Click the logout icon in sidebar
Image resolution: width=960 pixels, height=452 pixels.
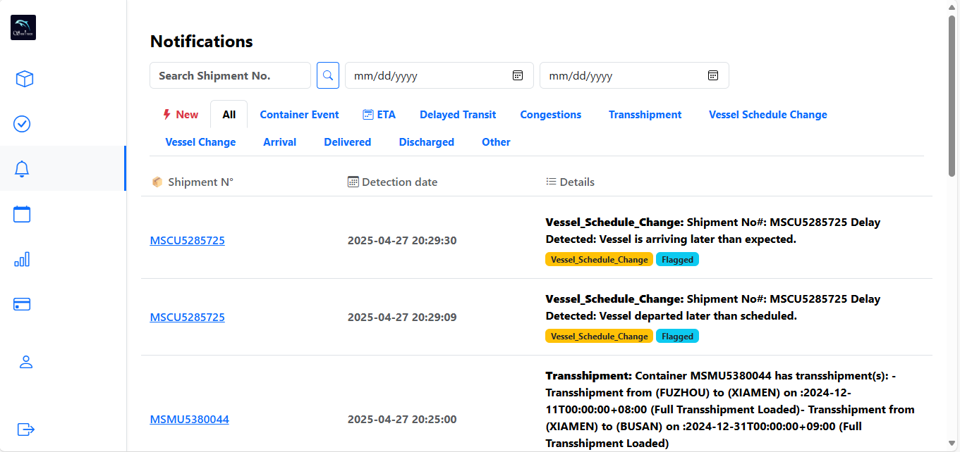pyautogui.click(x=26, y=429)
